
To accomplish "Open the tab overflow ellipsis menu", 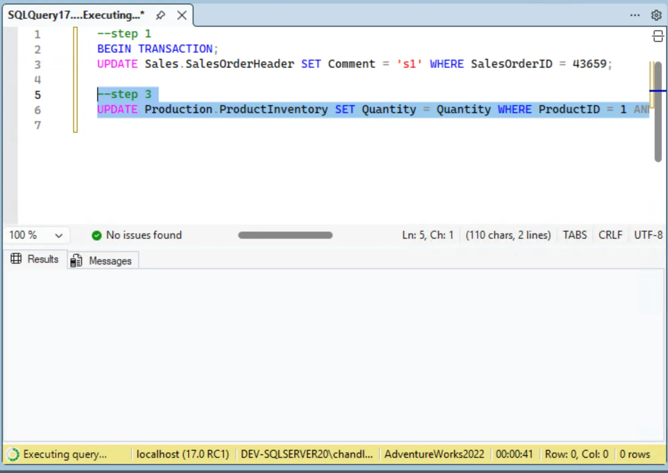I will coord(635,15).
